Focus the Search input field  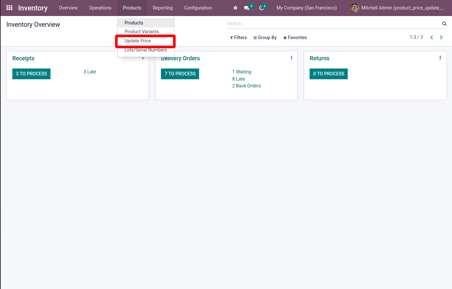point(334,23)
